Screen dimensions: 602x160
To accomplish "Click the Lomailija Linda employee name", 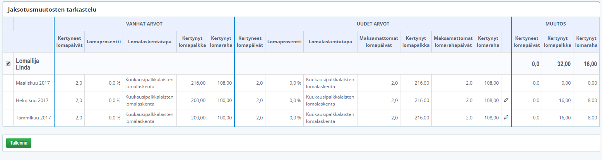I will click(27, 64).
